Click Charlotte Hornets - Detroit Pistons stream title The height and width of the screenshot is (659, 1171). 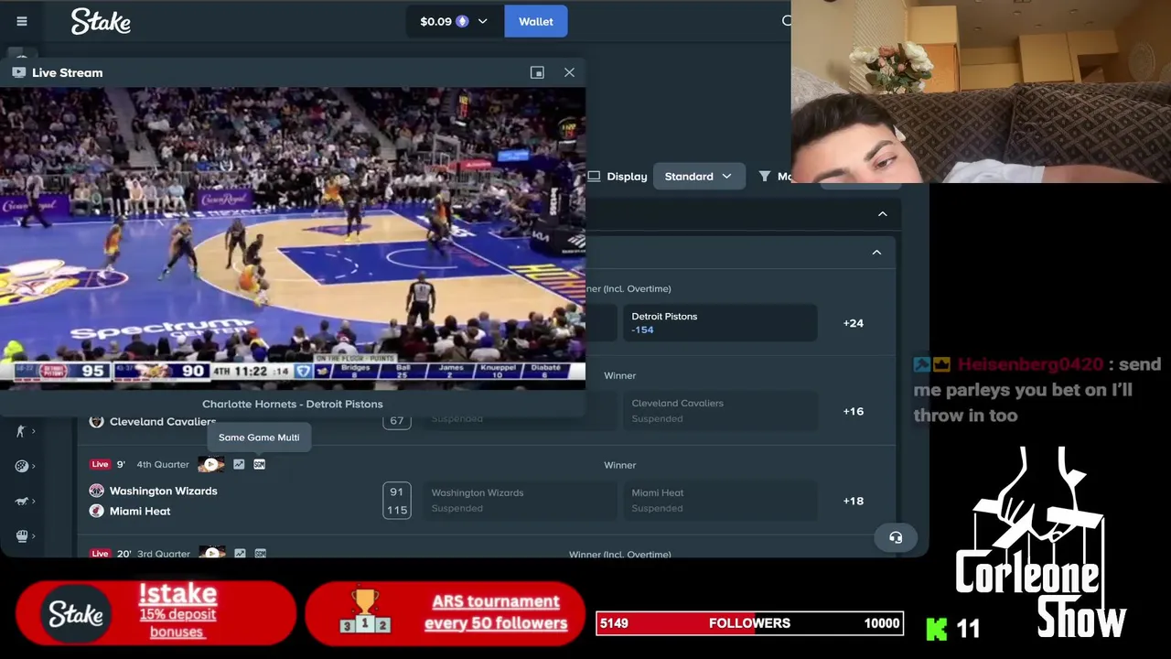pos(293,404)
